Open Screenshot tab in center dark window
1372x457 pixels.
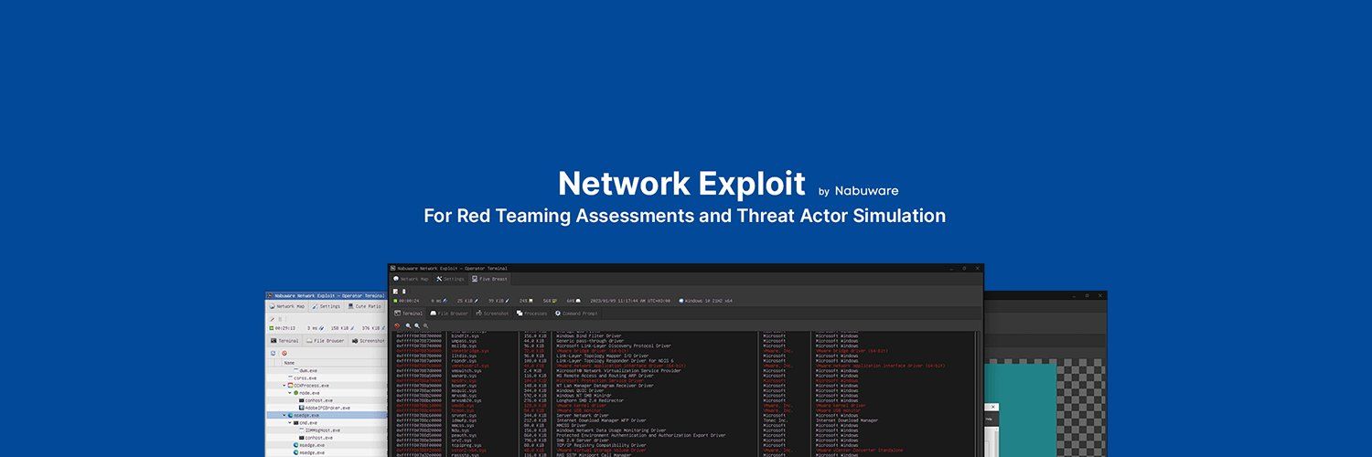tap(492, 314)
